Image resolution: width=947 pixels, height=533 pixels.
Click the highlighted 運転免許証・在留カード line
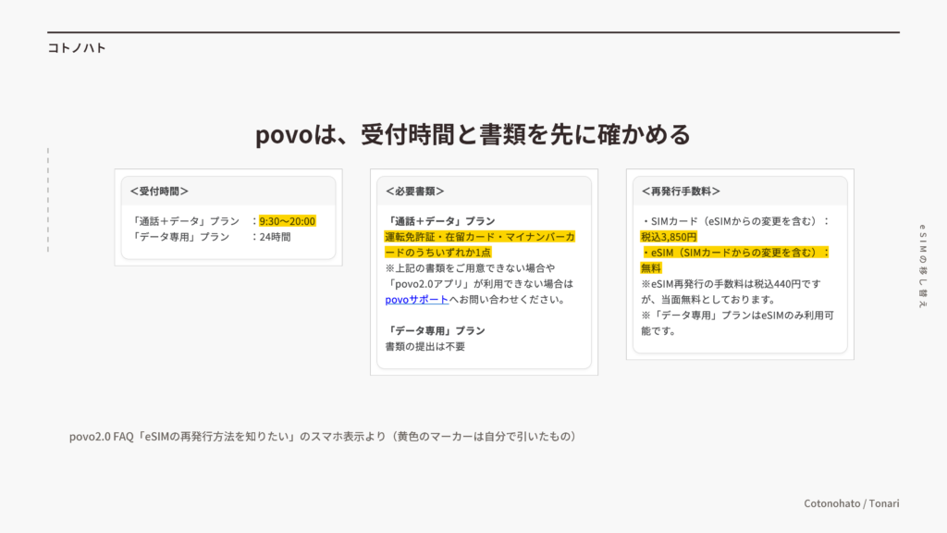[x=480, y=237]
